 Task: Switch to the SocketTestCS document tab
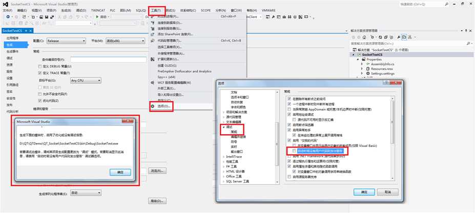(x=12, y=31)
